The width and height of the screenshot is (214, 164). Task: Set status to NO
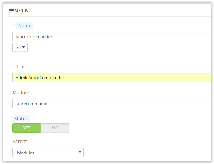pos(55,128)
